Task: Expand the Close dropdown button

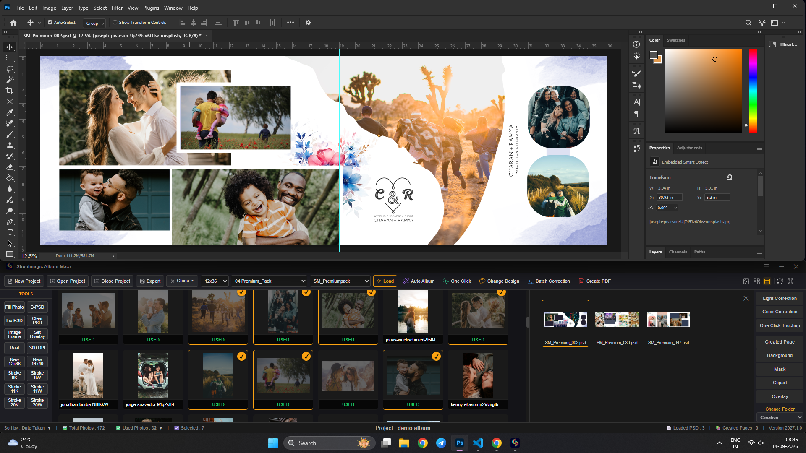Action: (x=183, y=281)
